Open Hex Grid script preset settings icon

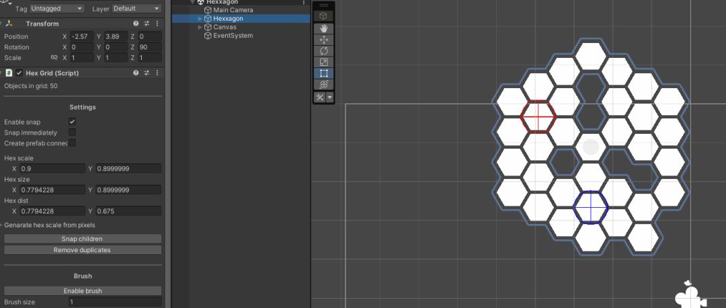pos(147,73)
